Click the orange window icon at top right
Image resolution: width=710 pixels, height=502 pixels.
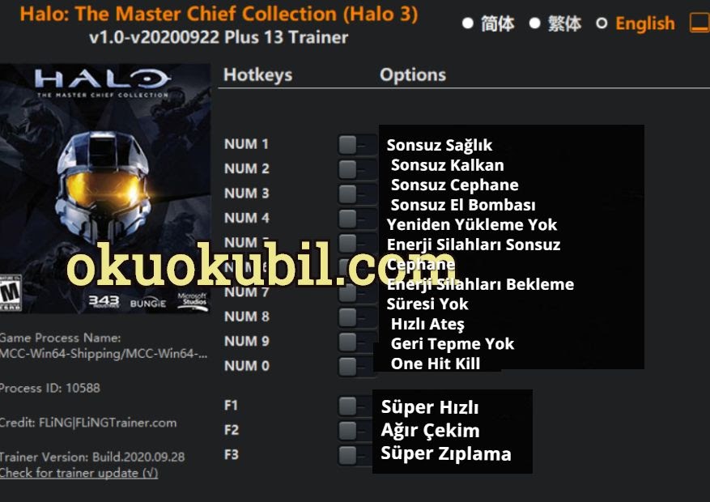[x=699, y=23]
